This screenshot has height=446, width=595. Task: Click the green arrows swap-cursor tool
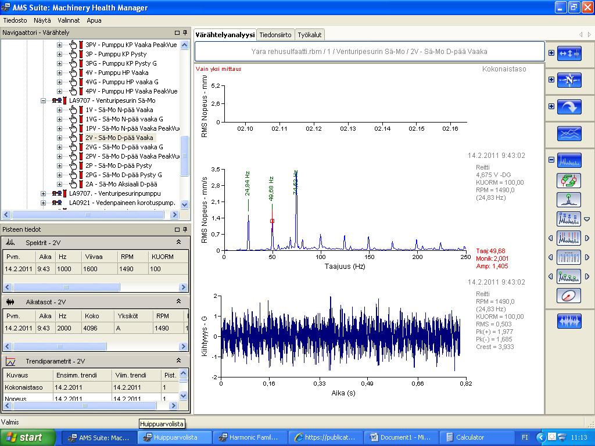[569, 181]
